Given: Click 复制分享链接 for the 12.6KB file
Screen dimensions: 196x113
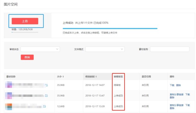Looking at the screenshot, I should pos(176,105).
